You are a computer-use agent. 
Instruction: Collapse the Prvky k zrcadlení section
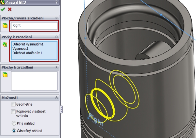(x=56, y=37)
